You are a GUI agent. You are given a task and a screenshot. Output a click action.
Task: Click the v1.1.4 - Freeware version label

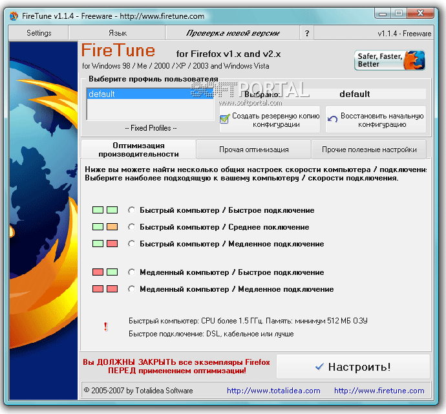[404, 34]
